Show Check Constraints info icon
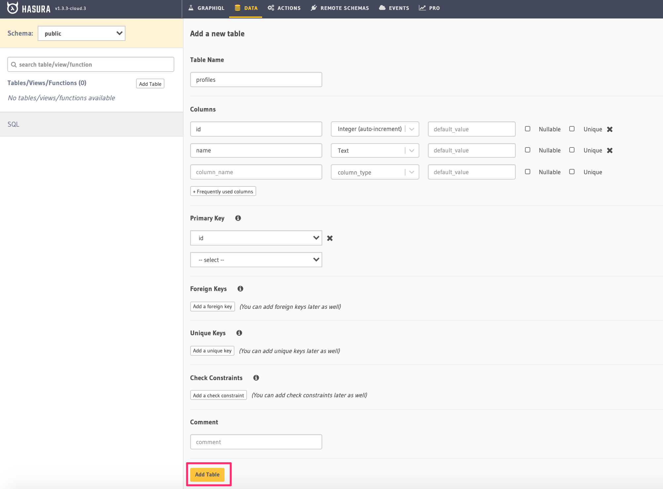Image resolution: width=663 pixels, height=489 pixels. tap(256, 378)
